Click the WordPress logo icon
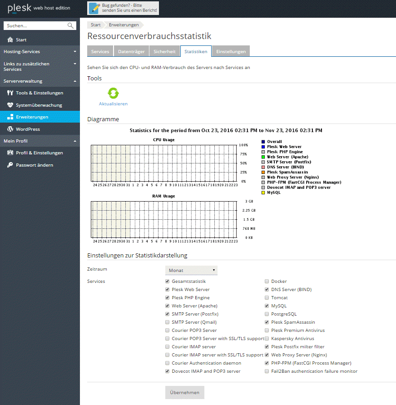The width and height of the screenshot is (396, 405). point(10,129)
